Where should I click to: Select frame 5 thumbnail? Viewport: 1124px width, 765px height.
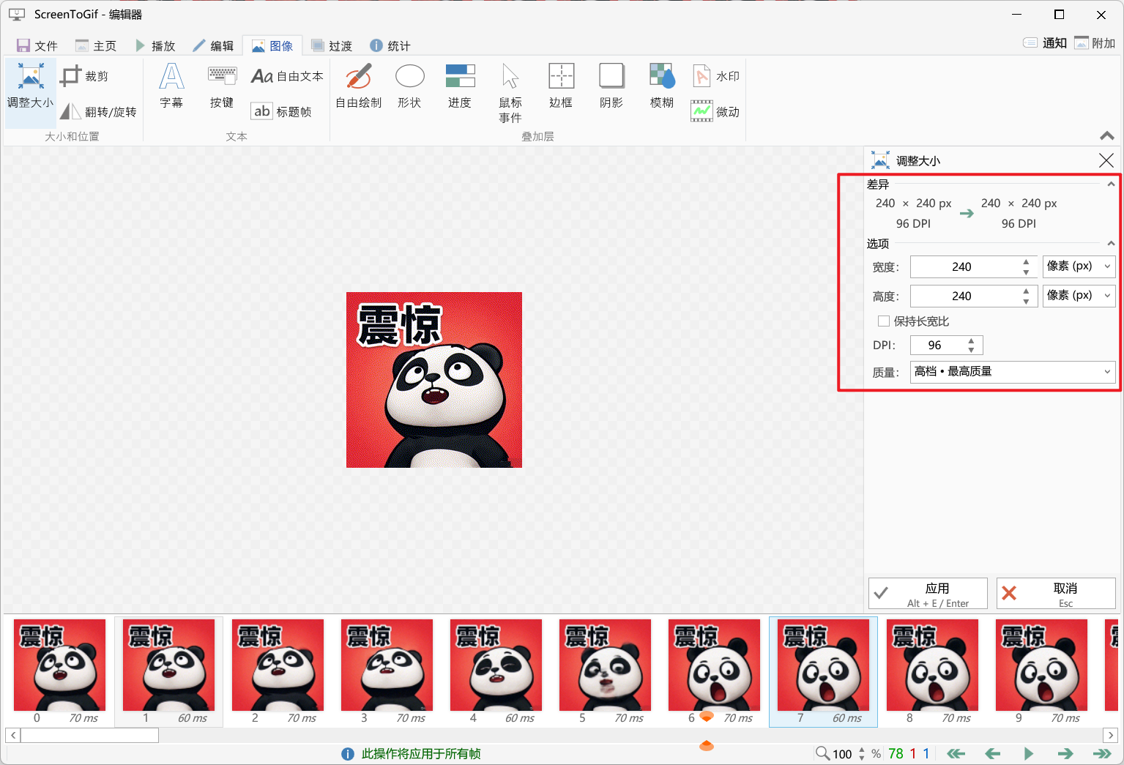(x=605, y=671)
